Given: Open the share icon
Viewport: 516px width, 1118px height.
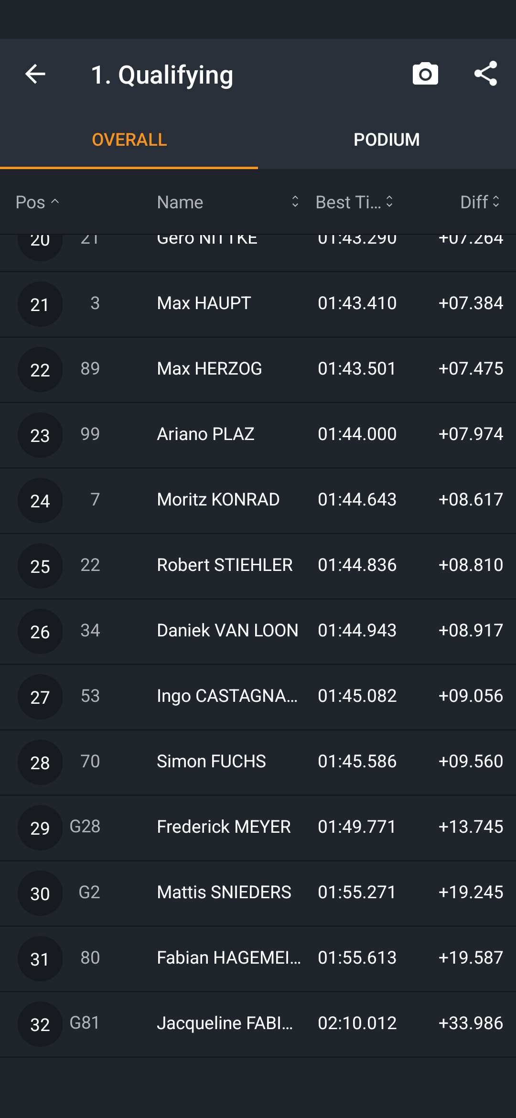Looking at the screenshot, I should click(x=486, y=74).
